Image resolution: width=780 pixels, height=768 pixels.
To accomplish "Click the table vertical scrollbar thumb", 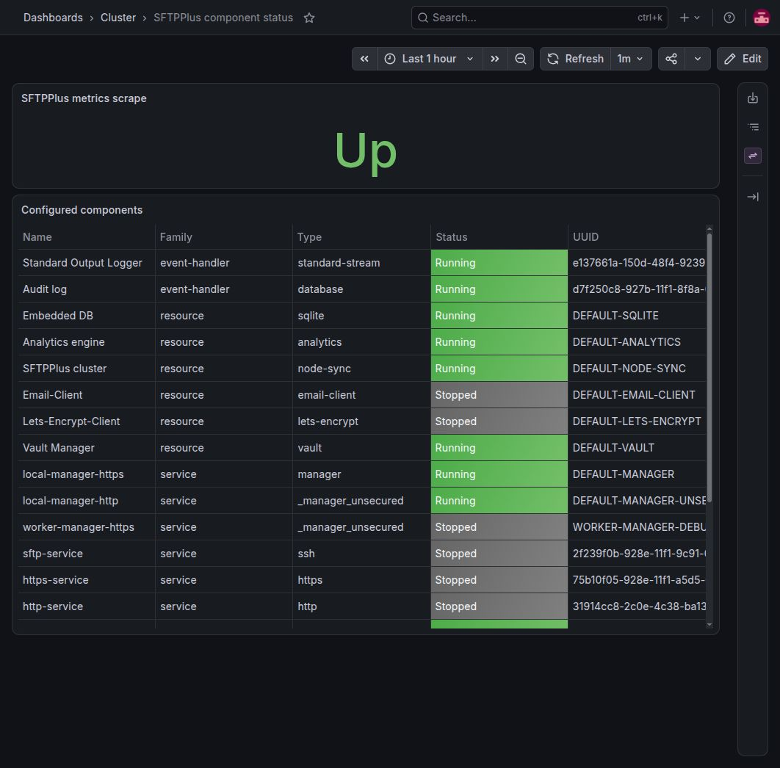I will pyautogui.click(x=709, y=368).
